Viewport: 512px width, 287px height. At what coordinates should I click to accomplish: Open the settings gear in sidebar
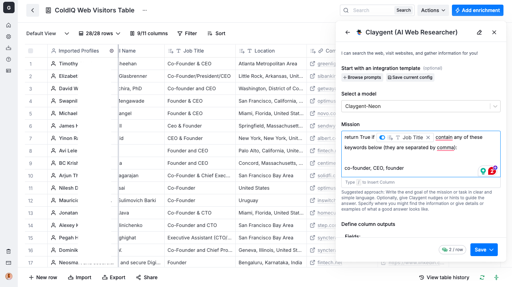click(9, 37)
